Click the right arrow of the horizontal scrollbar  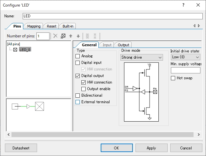coord(199,135)
